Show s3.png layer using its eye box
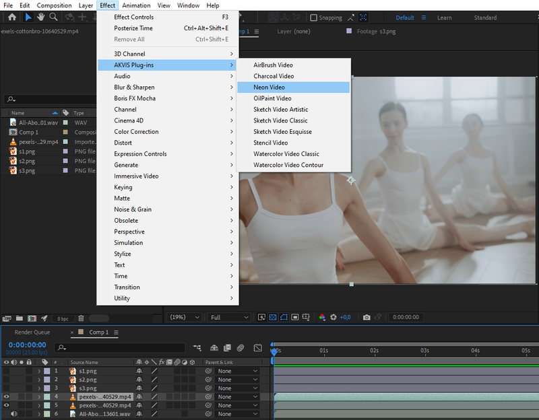 click(x=6, y=388)
